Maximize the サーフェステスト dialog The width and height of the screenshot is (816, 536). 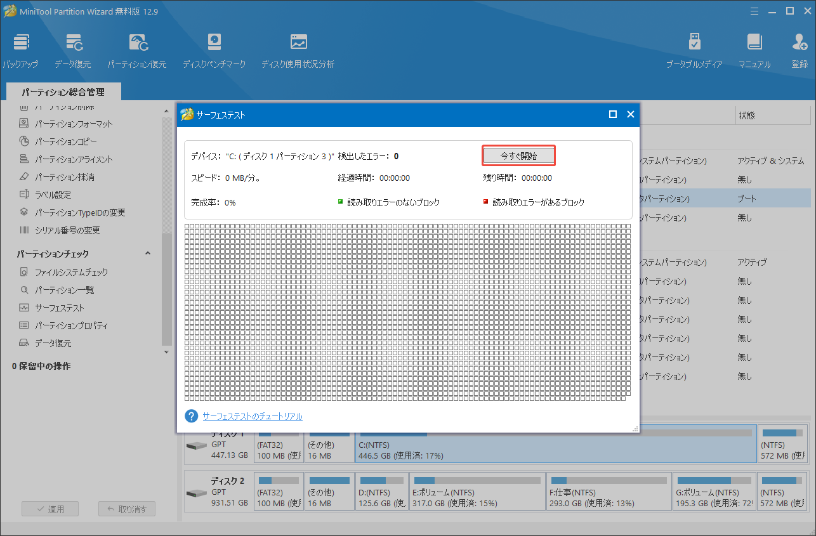613,114
